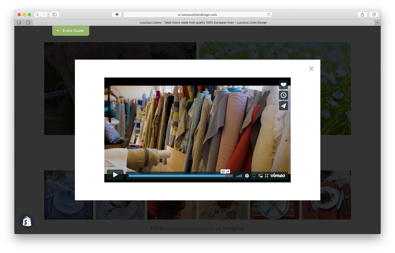The width and height of the screenshot is (395, 253).
Task: Seek within the video progress bar
Action: pos(180,176)
